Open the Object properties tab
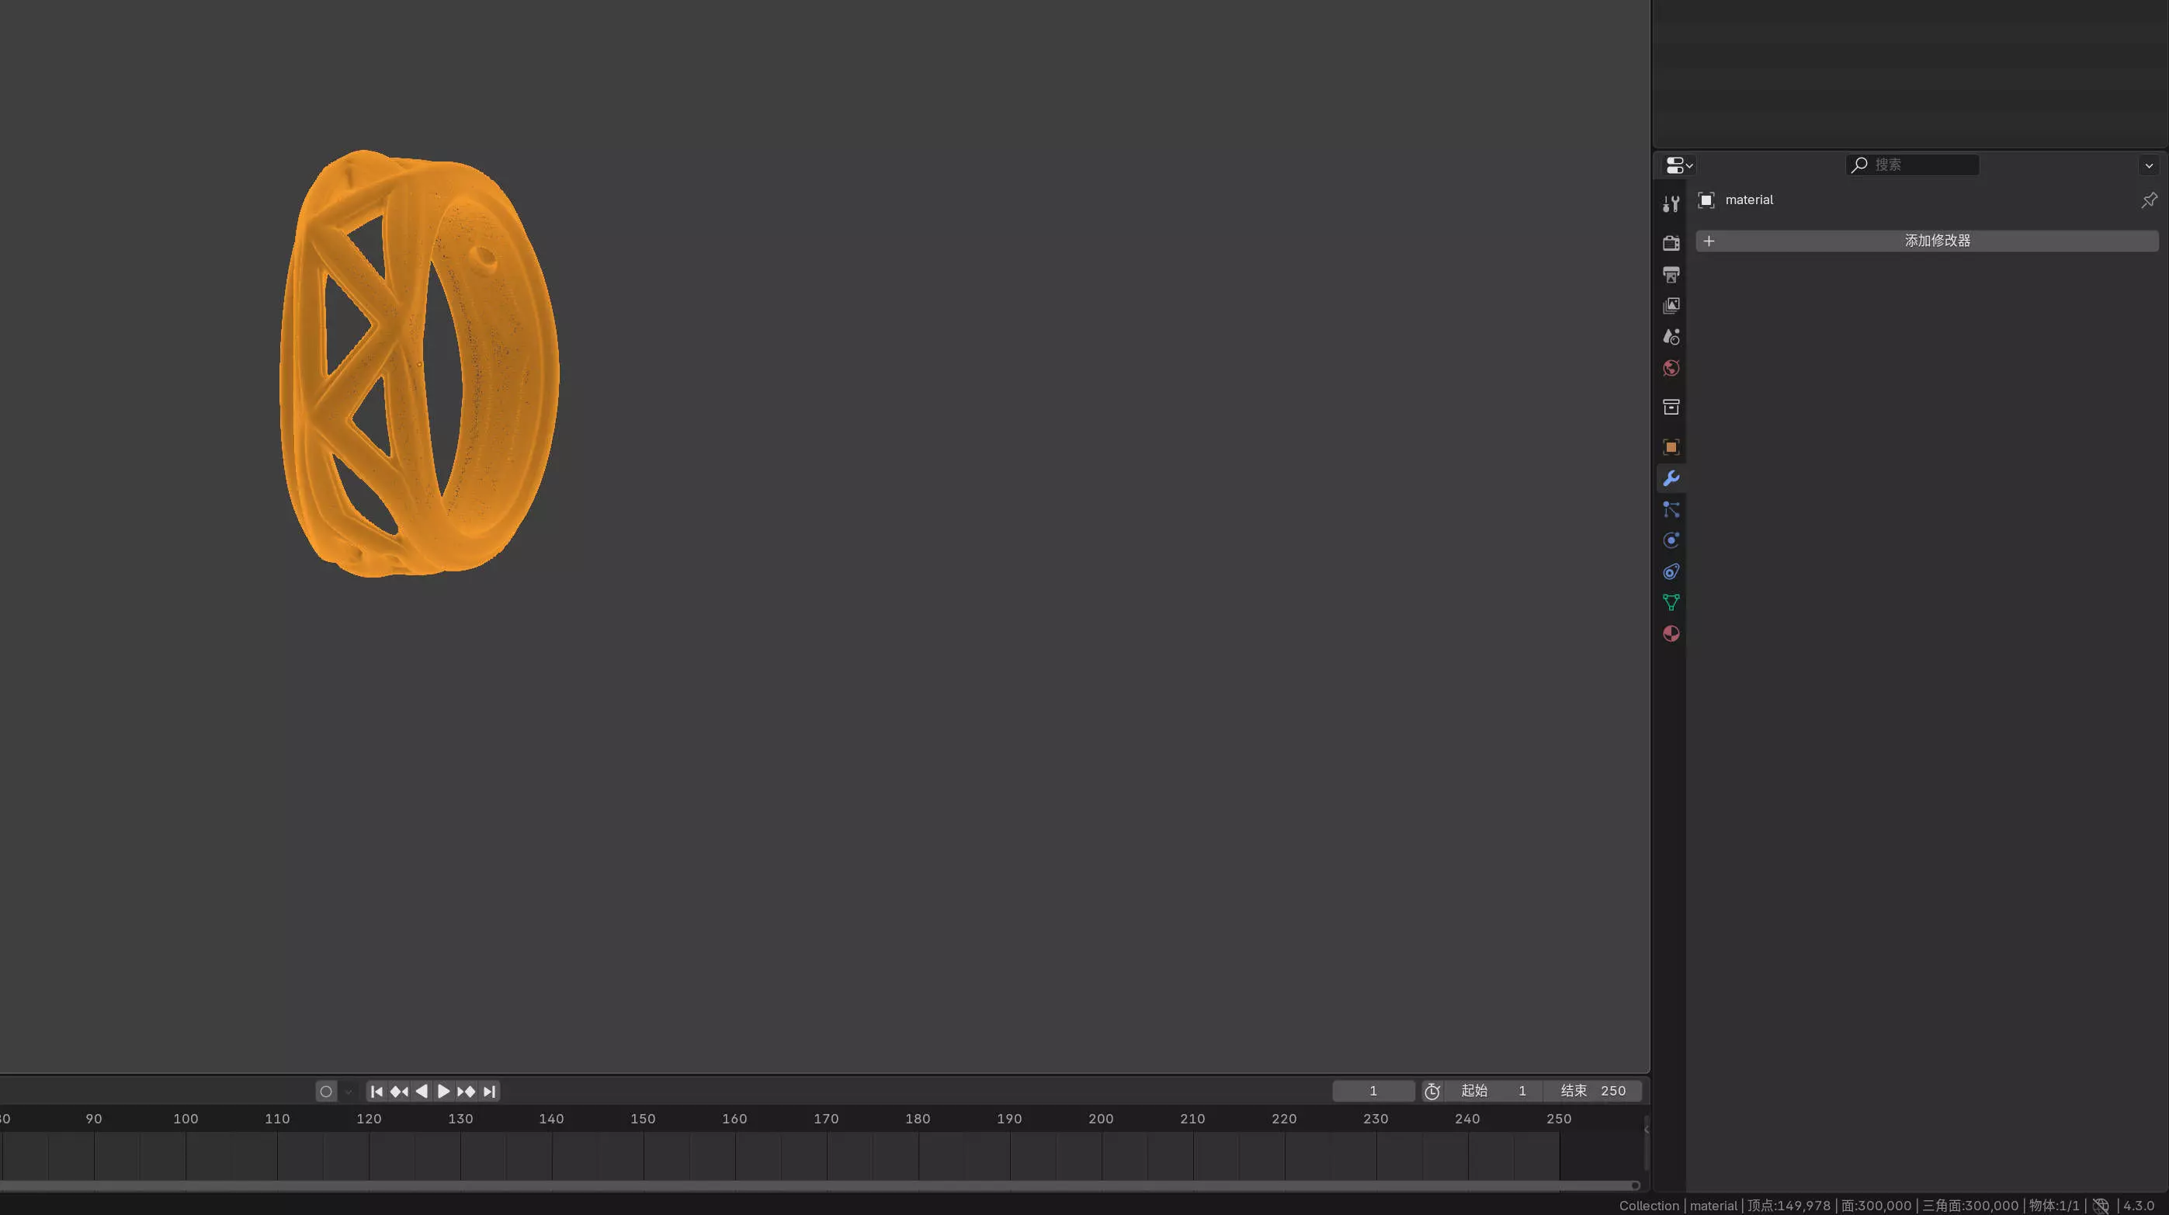2169x1215 pixels. [x=1671, y=447]
